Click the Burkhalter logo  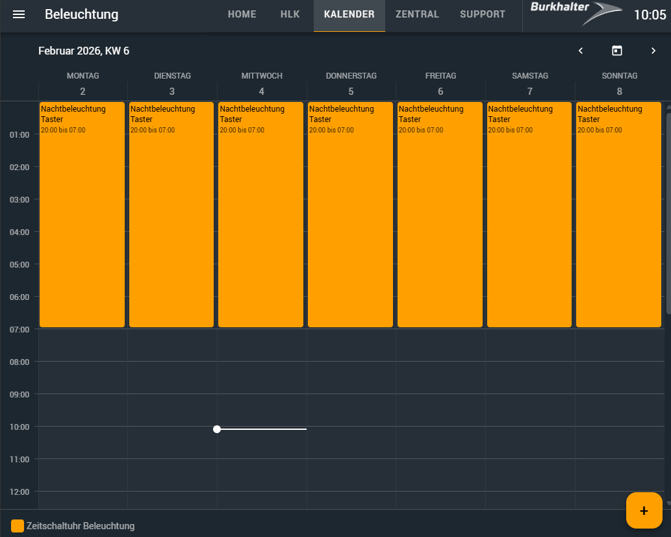576,14
